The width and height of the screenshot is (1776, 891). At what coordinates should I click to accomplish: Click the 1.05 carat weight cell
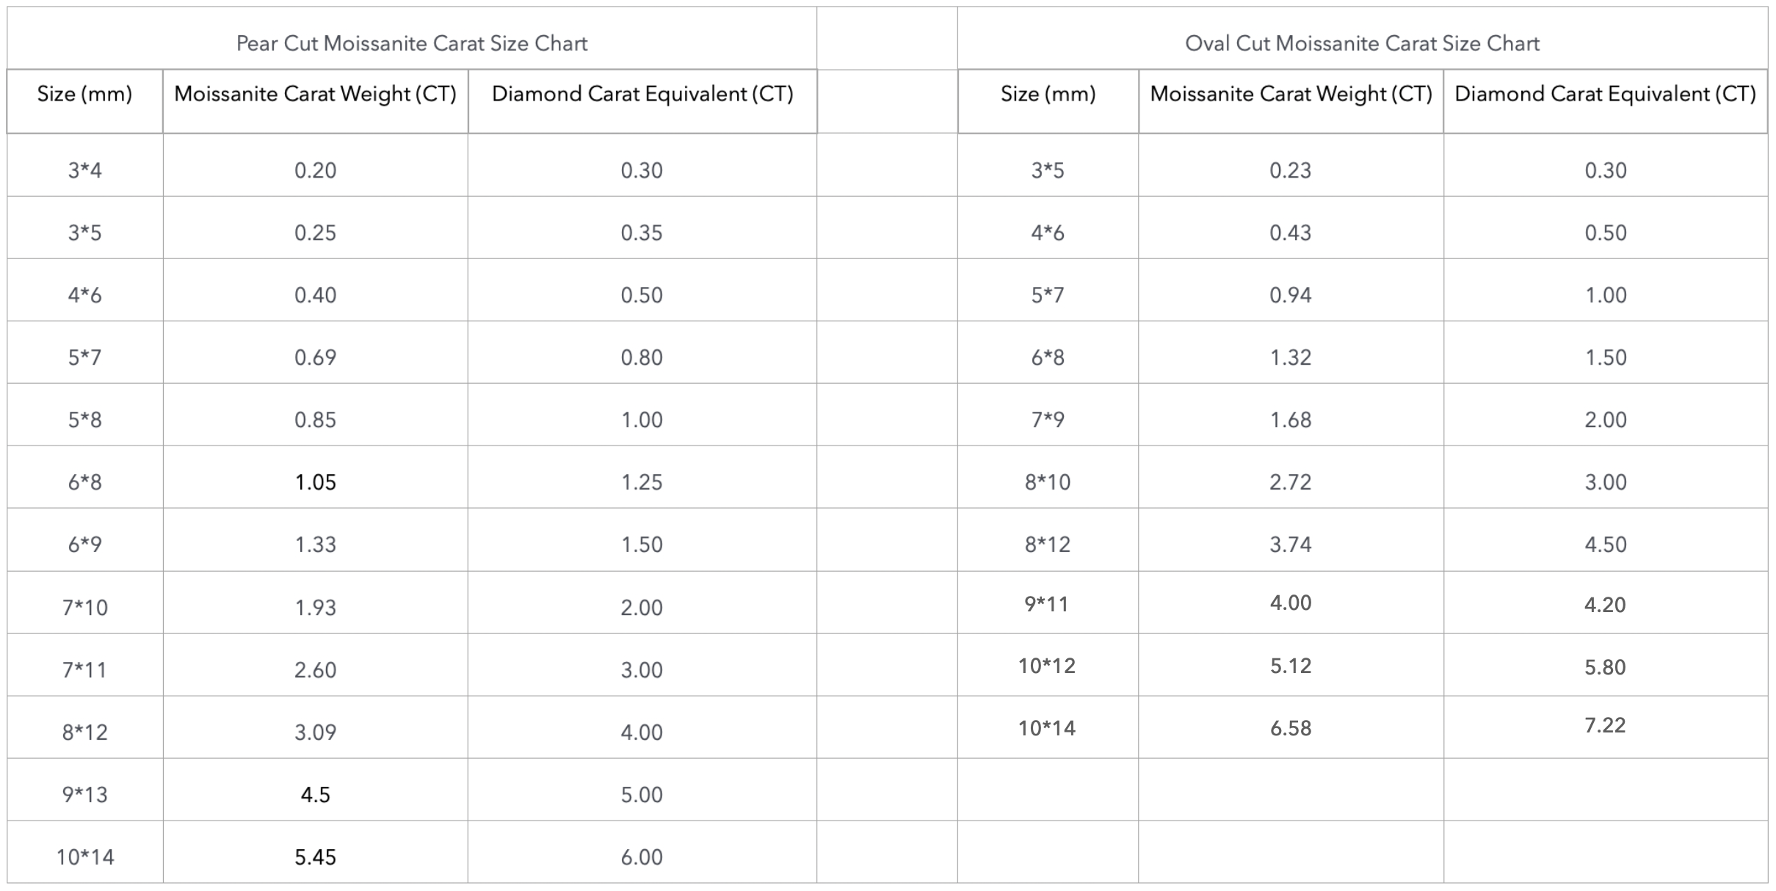(315, 482)
